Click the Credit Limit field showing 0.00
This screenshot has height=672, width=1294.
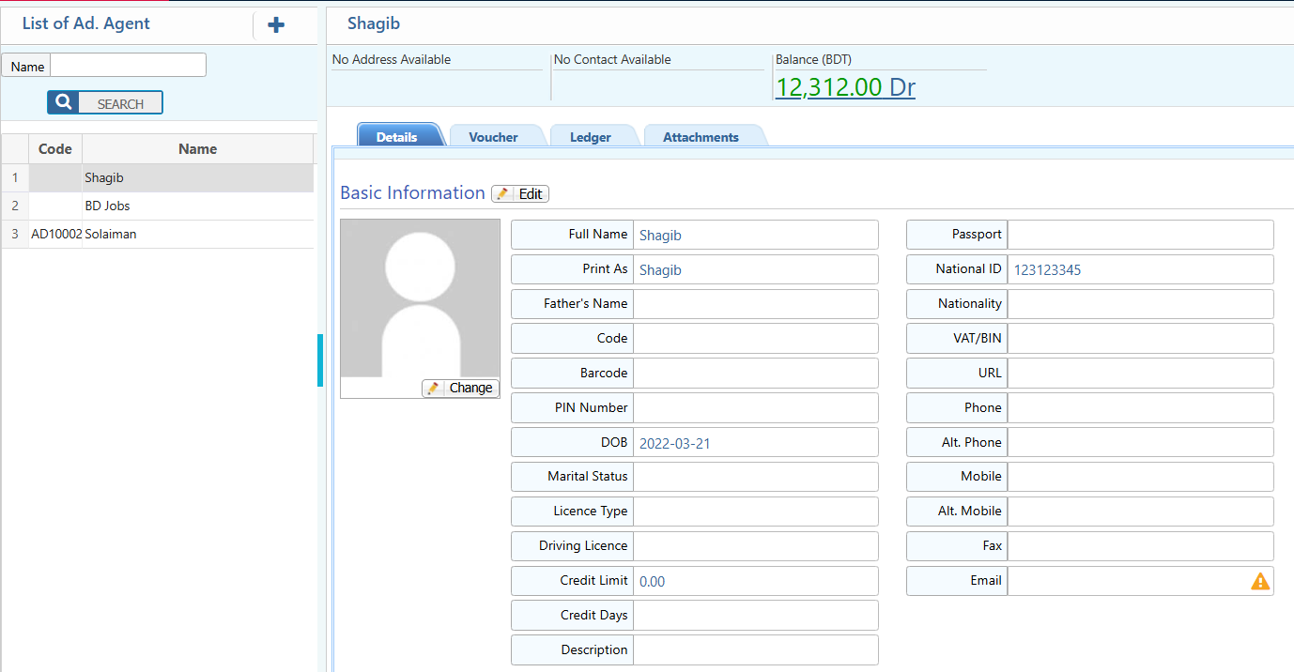(755, 580)
